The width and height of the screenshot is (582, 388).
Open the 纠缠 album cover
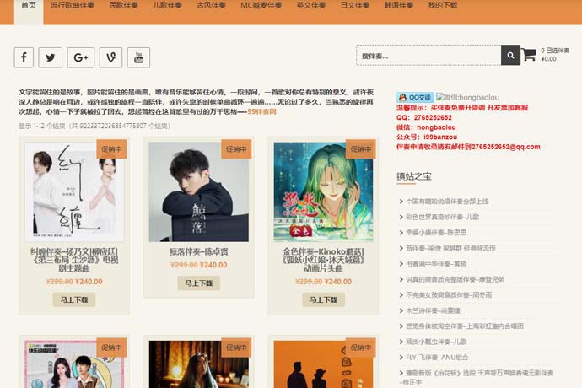point(74,191)
